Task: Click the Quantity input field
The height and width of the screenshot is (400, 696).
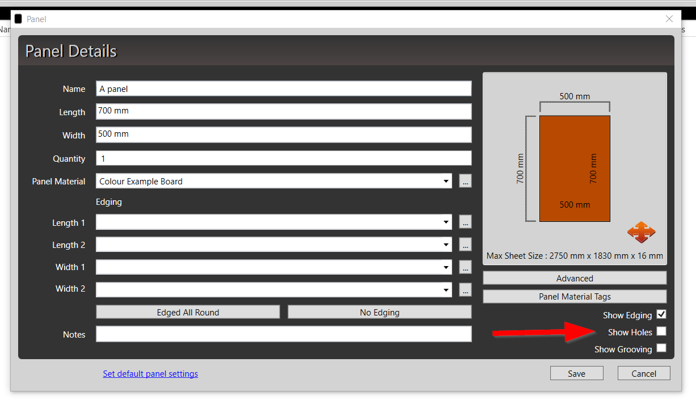Action: click(x=284, y=158)
